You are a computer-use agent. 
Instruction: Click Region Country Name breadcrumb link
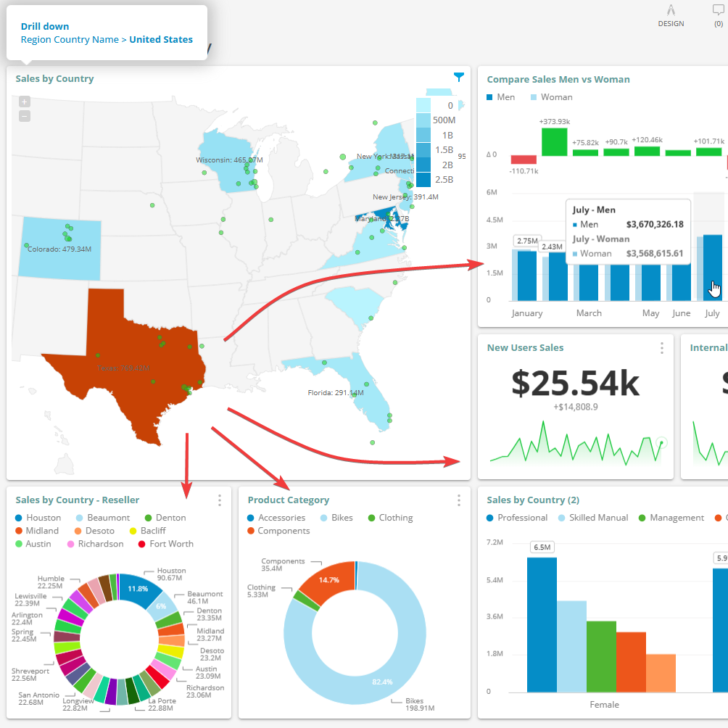pos(70,40)
